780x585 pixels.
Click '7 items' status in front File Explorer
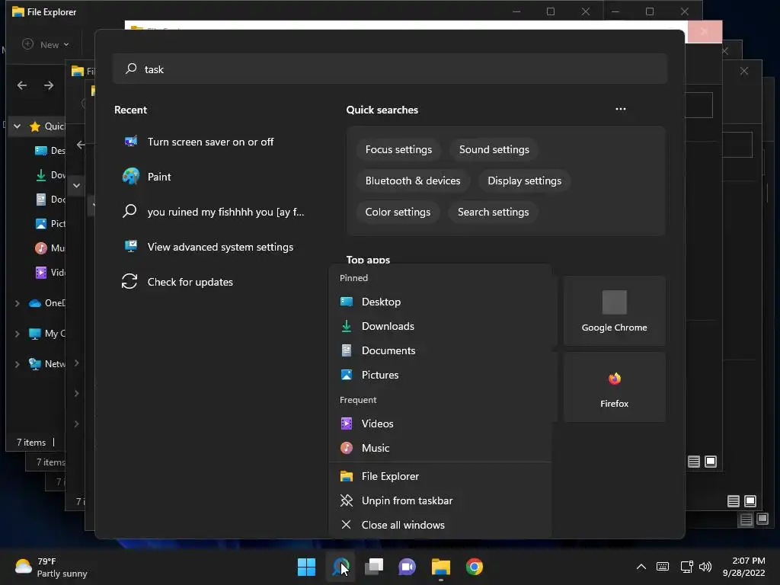[x=30, y=443]
